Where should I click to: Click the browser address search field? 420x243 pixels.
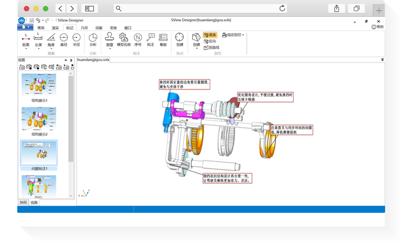click(200, 9)
